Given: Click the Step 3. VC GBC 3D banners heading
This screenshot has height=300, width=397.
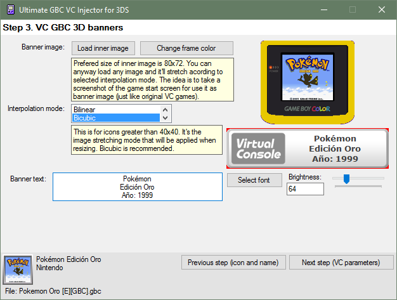Looking at the screenshot, I should click(63, 27).
